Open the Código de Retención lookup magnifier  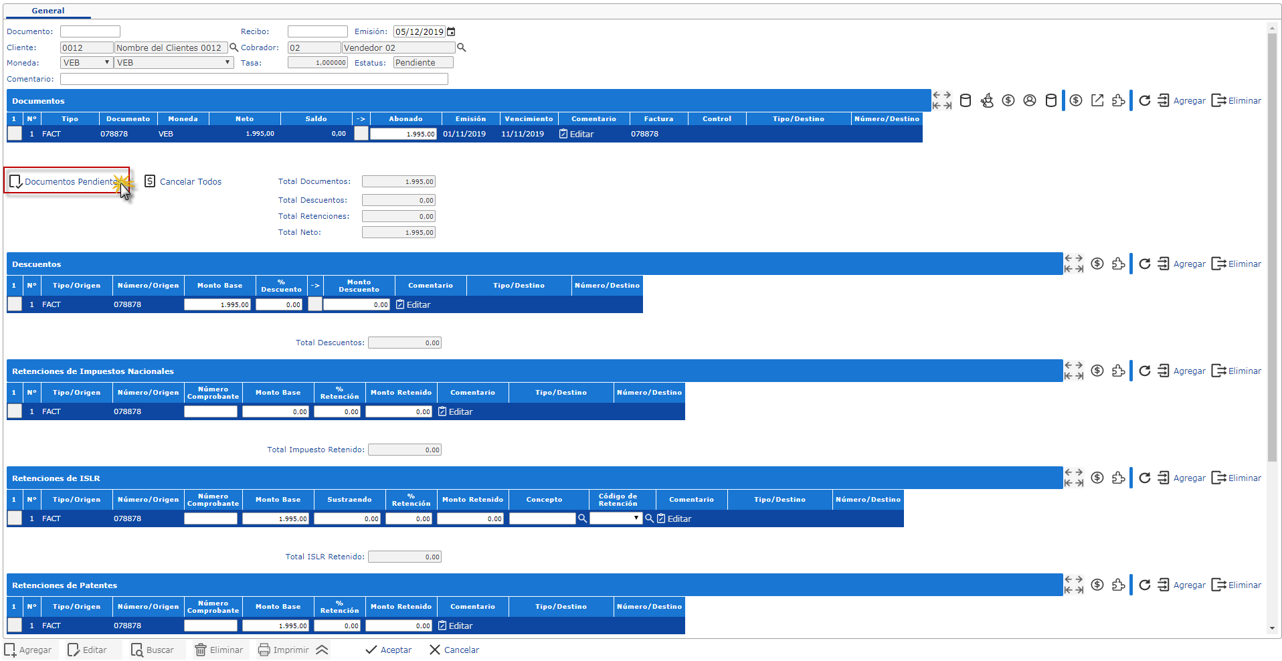pyautogui.click(x=649, y=518)
